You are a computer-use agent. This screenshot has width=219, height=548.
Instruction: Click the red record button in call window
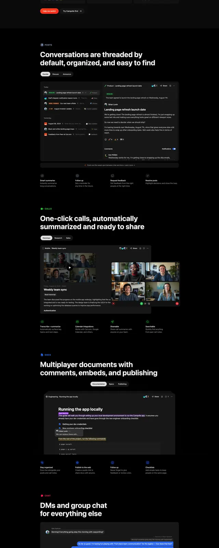pyautogui.click(x=114, y=303)
